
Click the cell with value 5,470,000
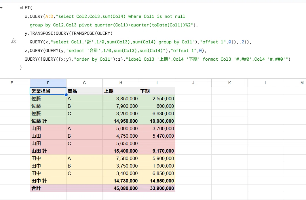157,136
